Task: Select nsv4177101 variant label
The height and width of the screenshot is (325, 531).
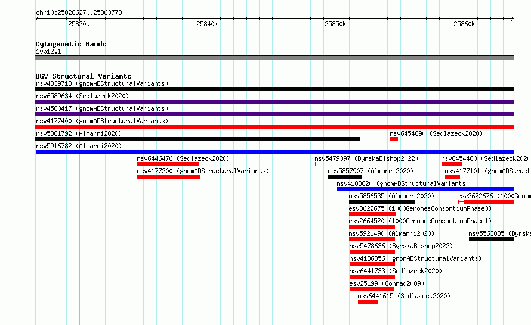Action: pyautogui.click(x=487, y=171)
